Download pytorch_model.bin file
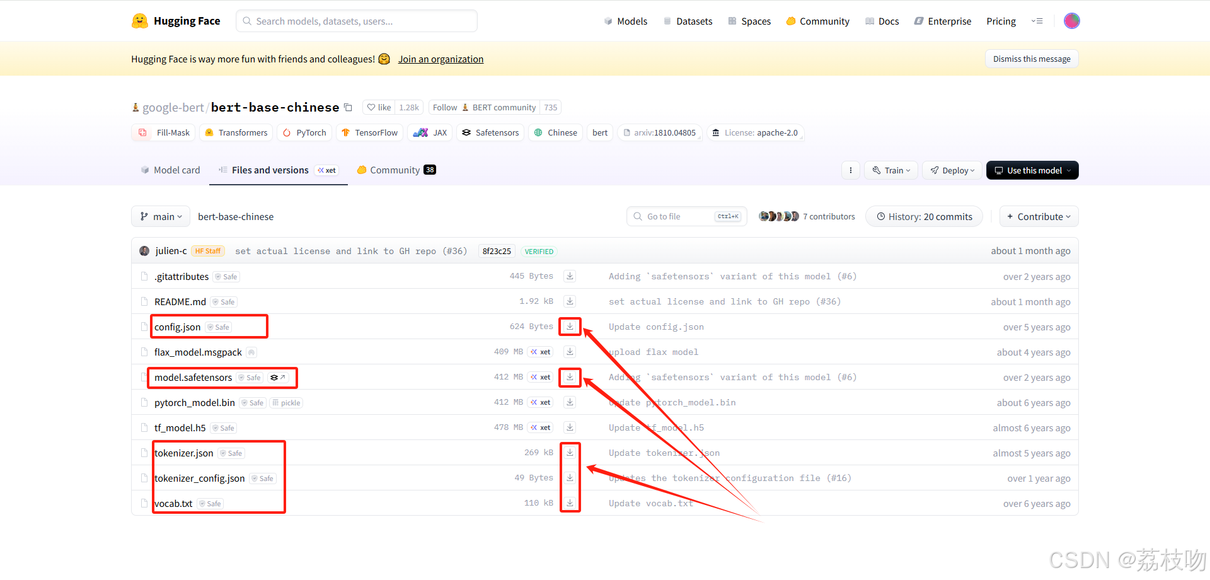The image size is (1210, 580). 570,402
